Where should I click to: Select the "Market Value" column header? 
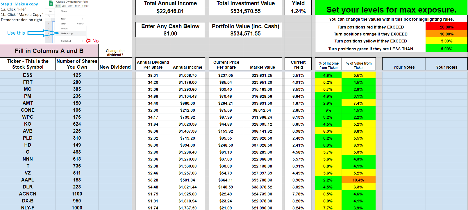tap(262, 65)
